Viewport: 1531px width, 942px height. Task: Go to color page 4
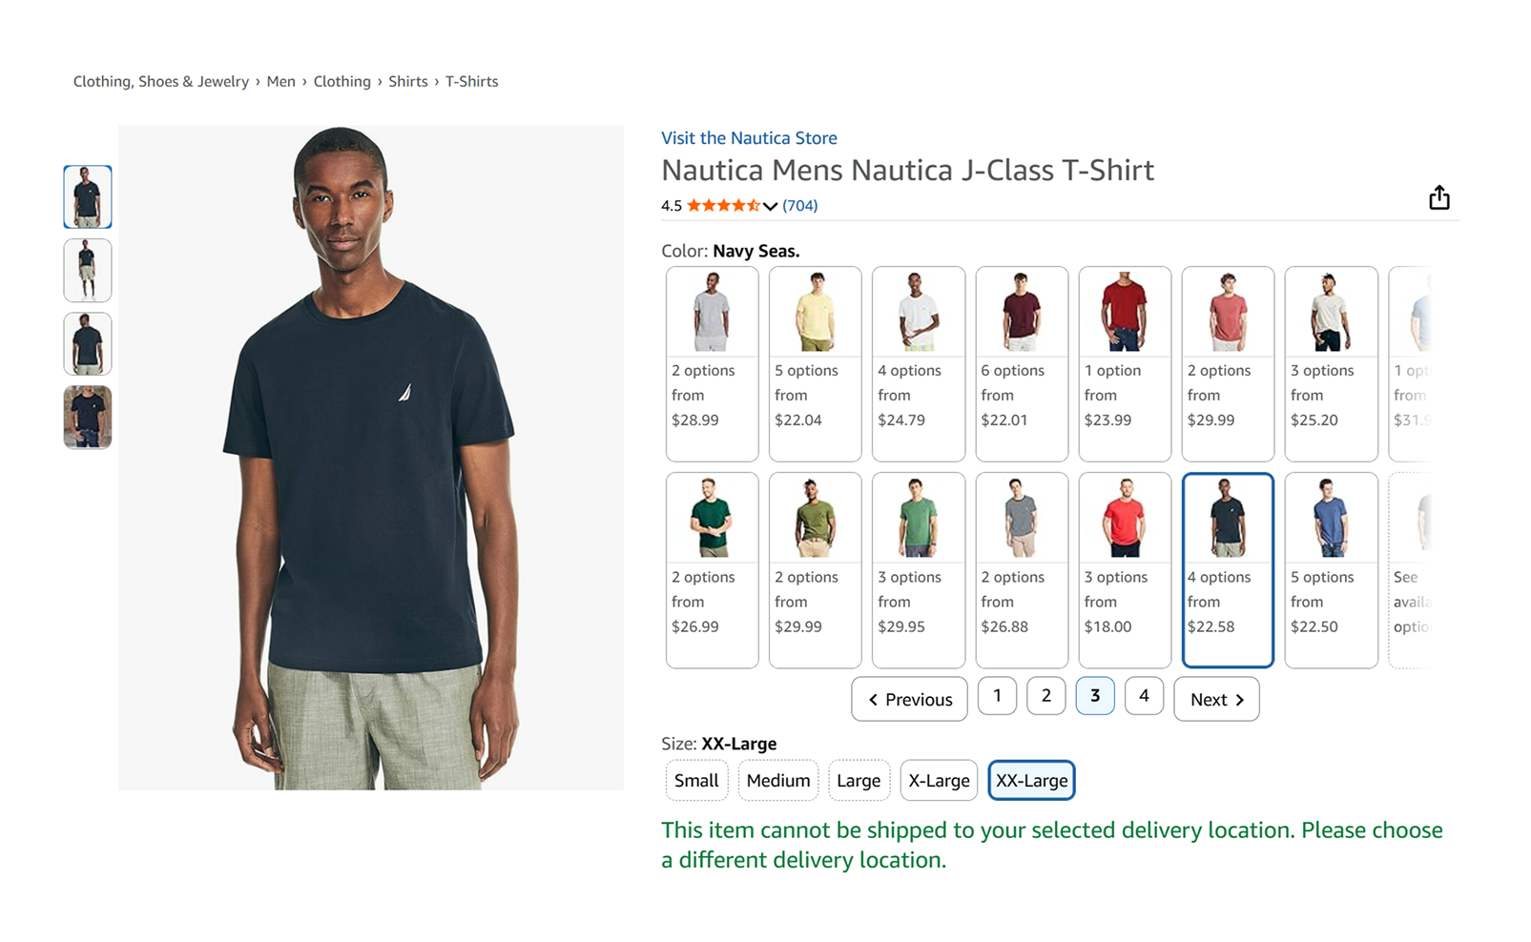[x=1144, y=696]
